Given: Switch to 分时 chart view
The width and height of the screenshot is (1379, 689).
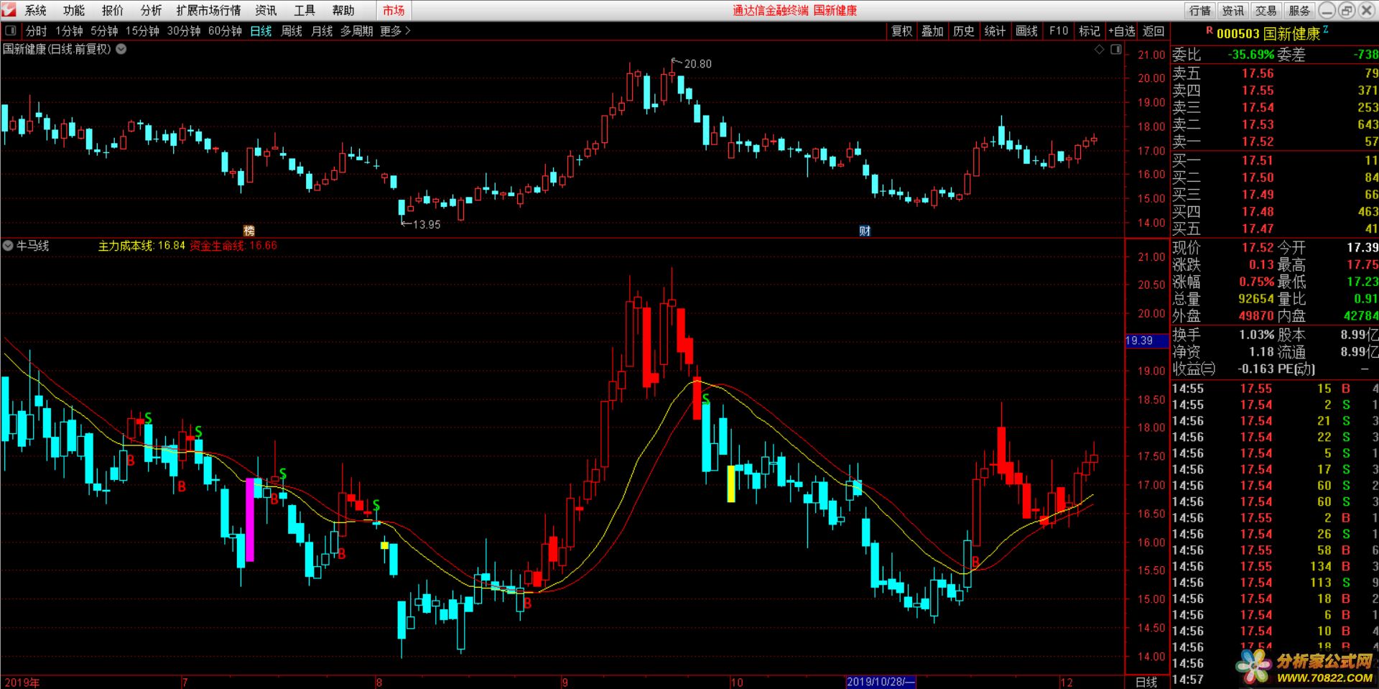Looking at the screenshot, I should pyautogui.click(x=36, y=31).
